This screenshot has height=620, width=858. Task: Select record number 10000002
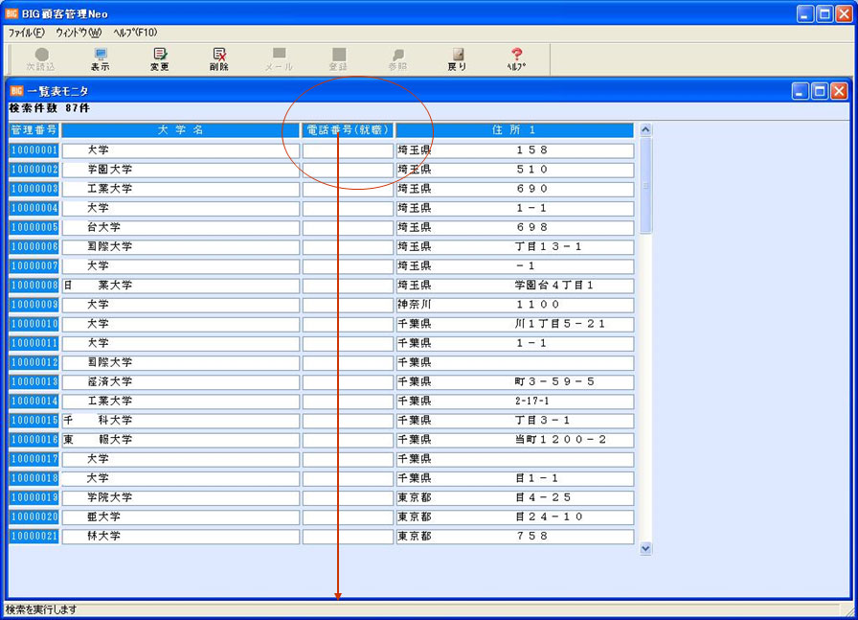pos(34,170)
